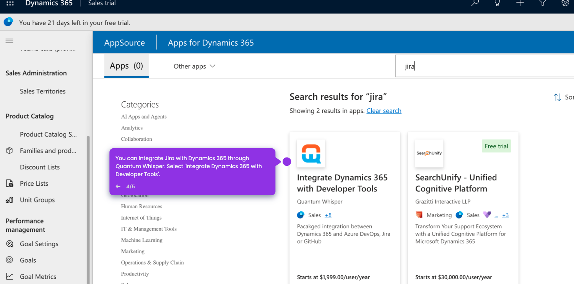Image resolution: width=574 pixels, height=284 pixels.
Task: Expand the Other apps dropdown
Action: click(195, 66)
